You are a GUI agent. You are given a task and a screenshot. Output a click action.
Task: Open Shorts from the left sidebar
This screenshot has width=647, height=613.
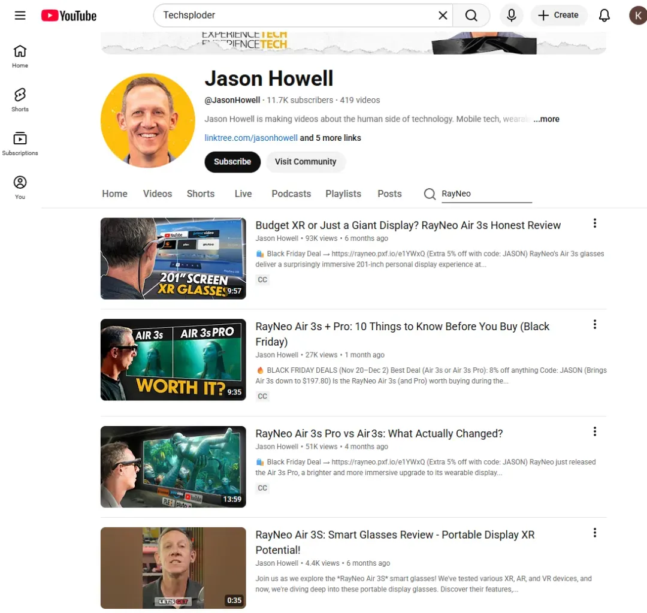(20, 99)
